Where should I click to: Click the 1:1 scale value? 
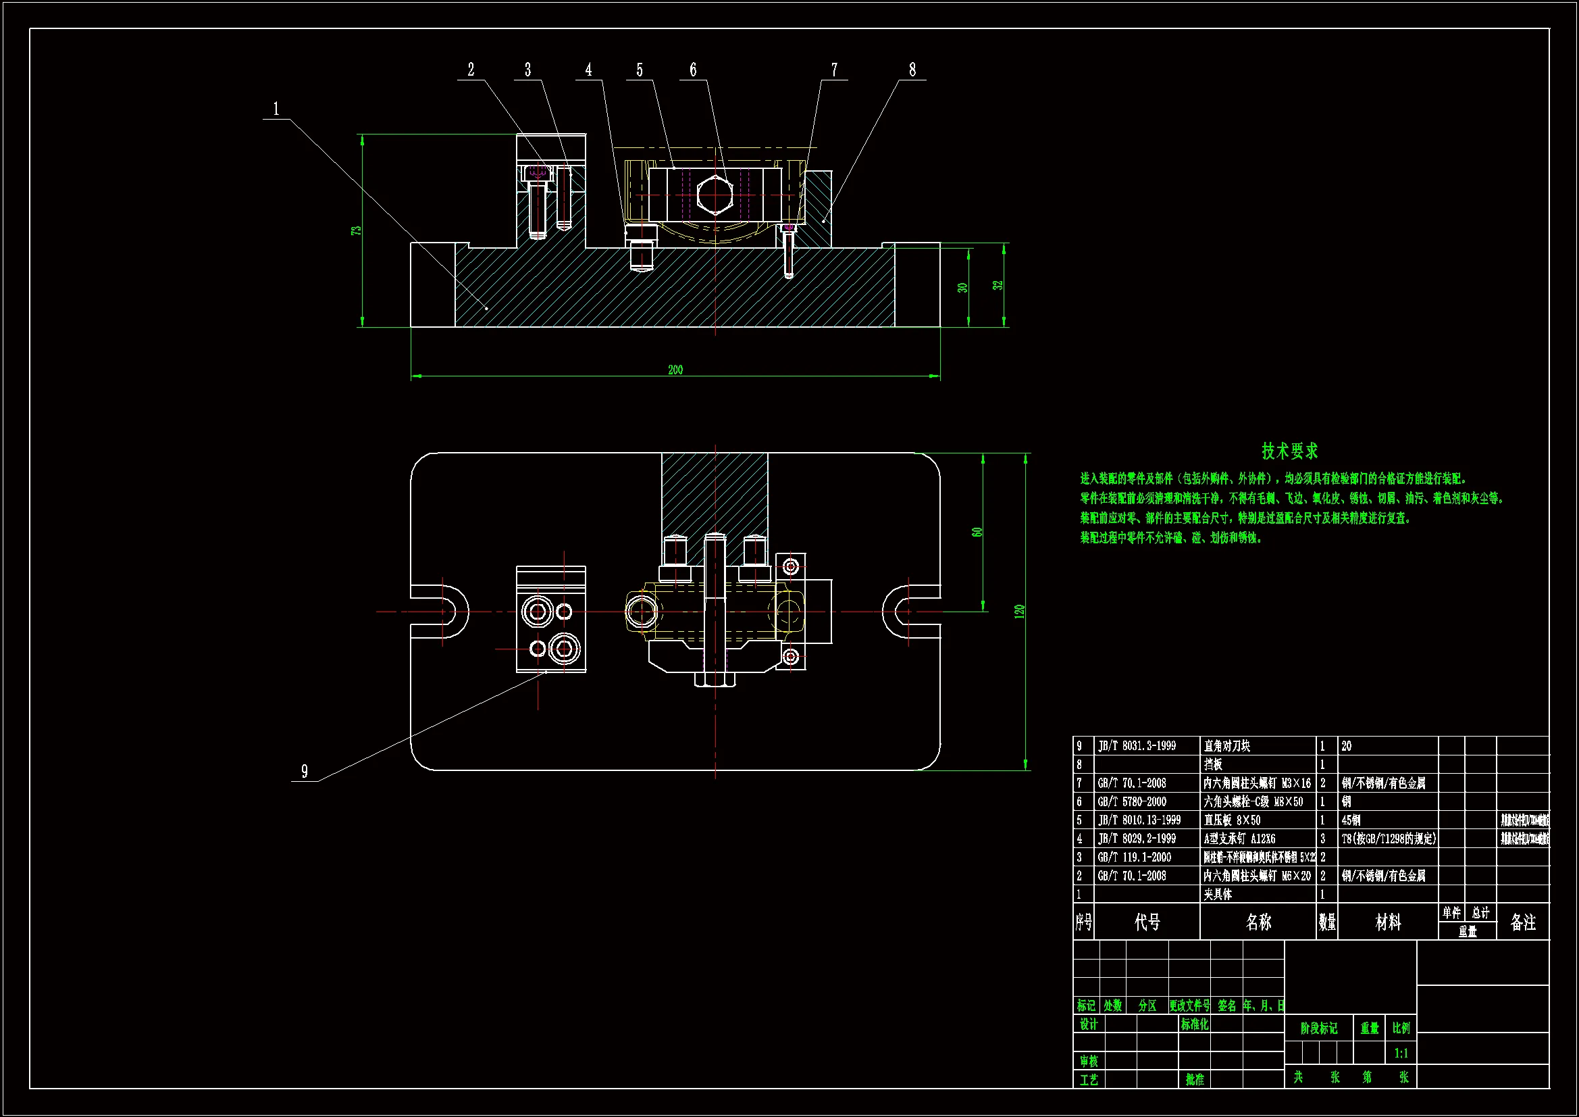[x=1401, y=1053]
